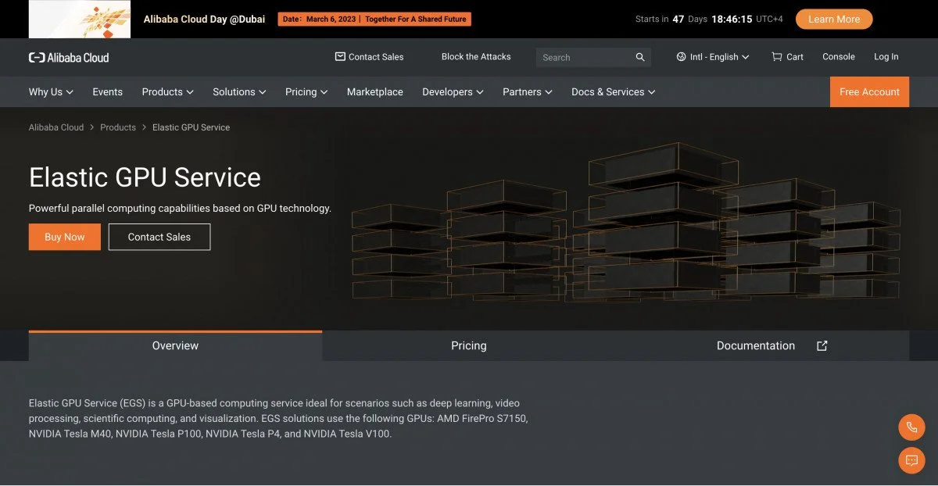This screenshot has height=486, width=938.
Task: Click inside the Search input field
Action: [585, 57]
